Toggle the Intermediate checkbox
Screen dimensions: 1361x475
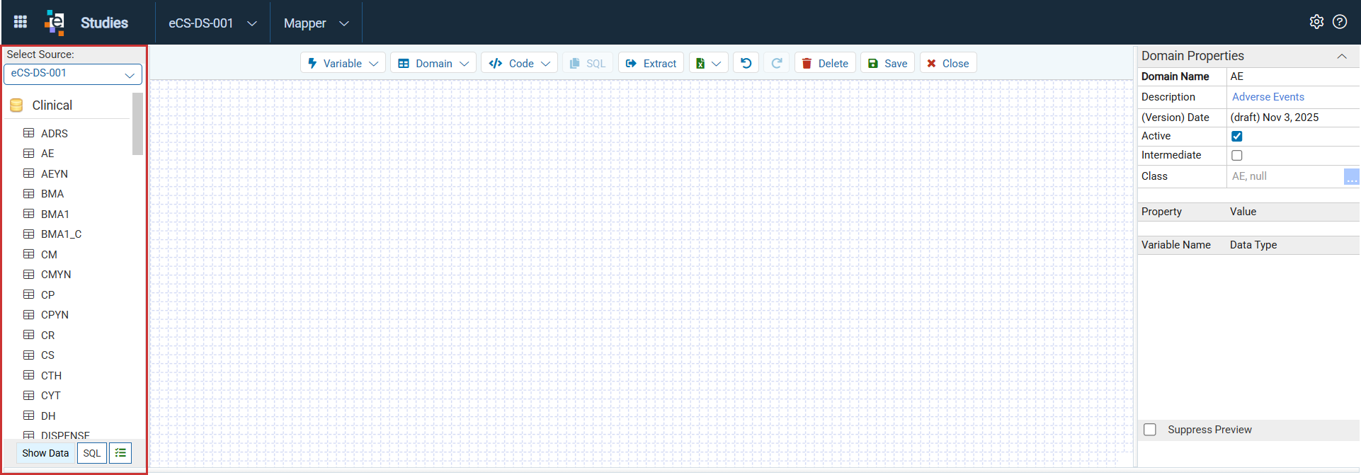click(1237, 155)
